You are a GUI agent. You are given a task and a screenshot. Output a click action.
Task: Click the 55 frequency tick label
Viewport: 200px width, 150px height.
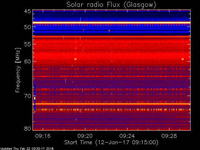pyautogui.click(x=27, y=44)
